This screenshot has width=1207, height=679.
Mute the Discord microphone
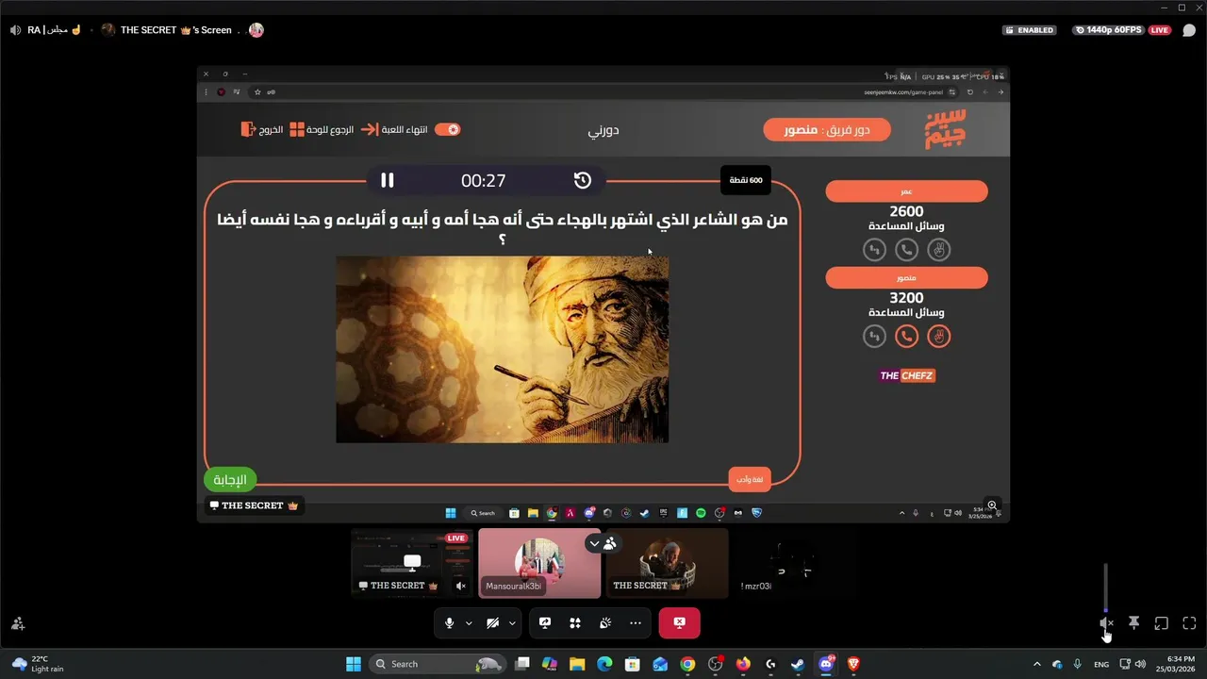(x=449, y=623)
